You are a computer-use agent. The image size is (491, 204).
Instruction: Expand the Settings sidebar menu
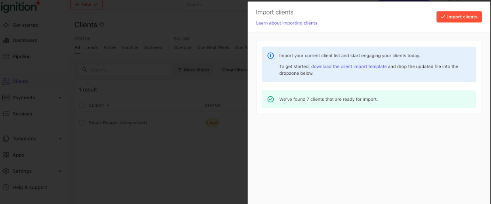60,171
